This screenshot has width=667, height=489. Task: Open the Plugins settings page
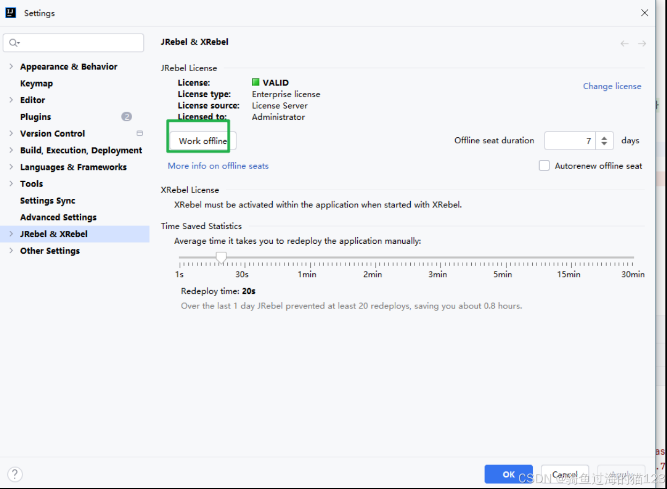[x=35, y=117]
